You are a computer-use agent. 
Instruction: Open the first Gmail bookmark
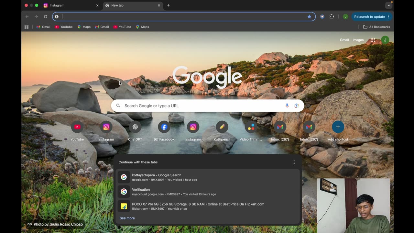click(43, 27)
